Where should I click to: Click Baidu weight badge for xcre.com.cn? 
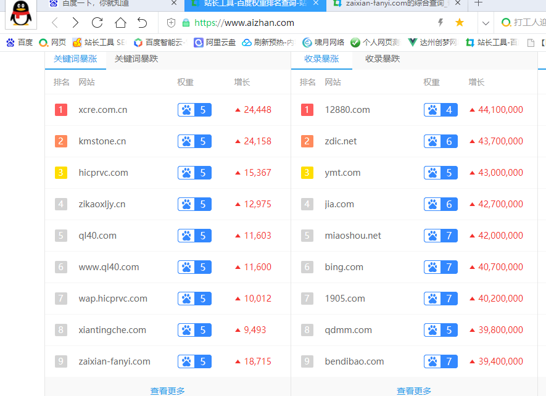point(194,110)
